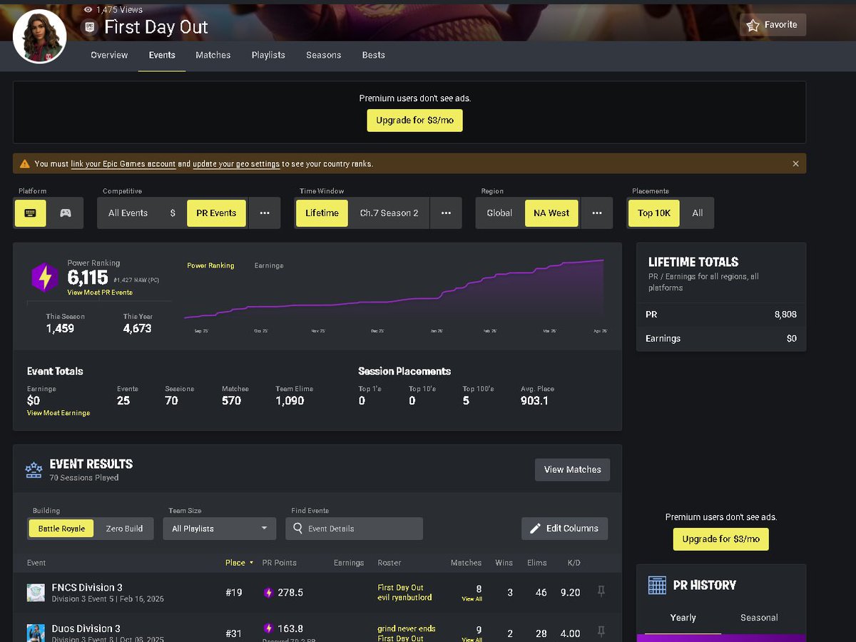This screenshot has height=642, width=856.
Task: Click the PR History calendar icon
Action: tap(657, 585)
